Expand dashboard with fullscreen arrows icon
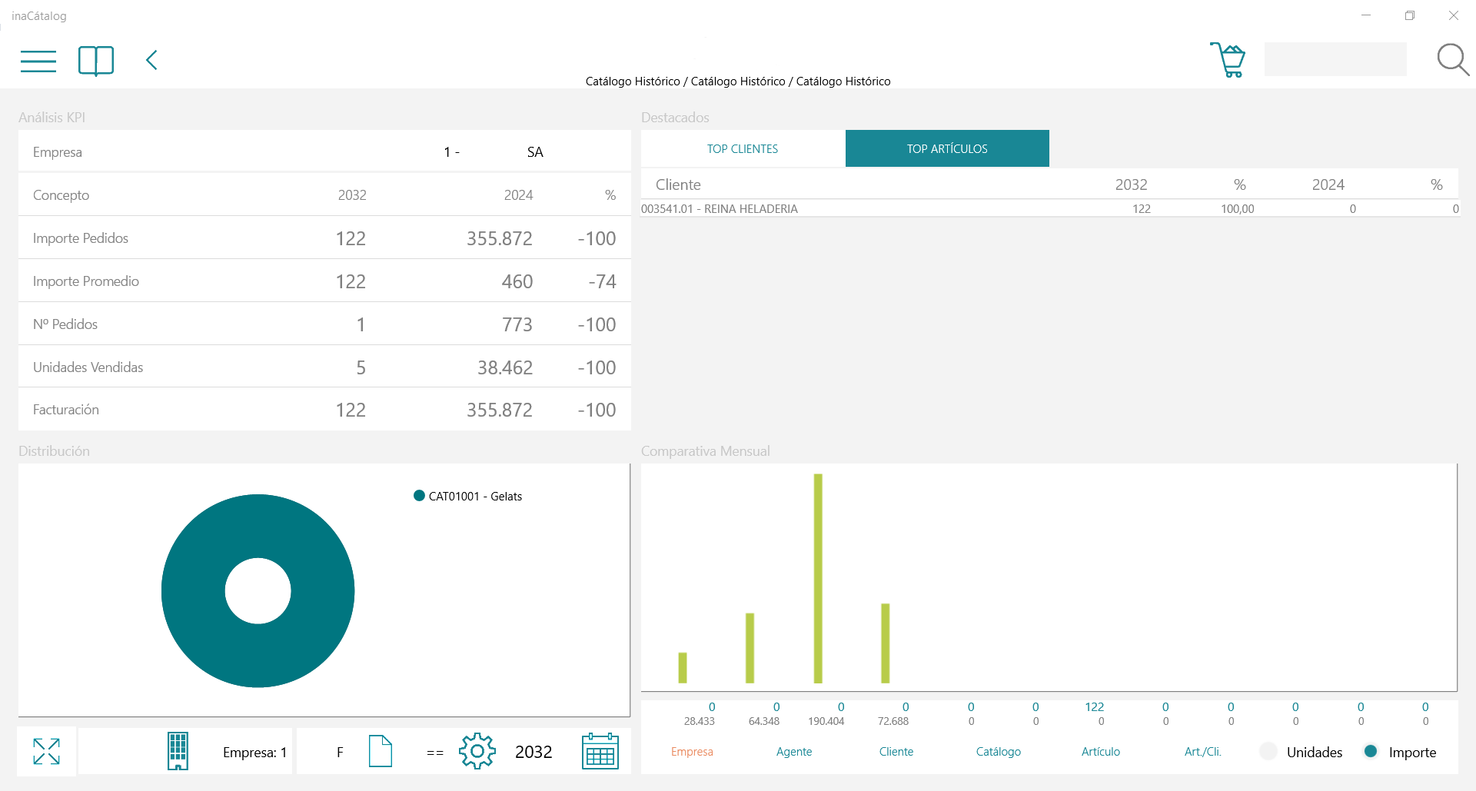 pos(46,751)
